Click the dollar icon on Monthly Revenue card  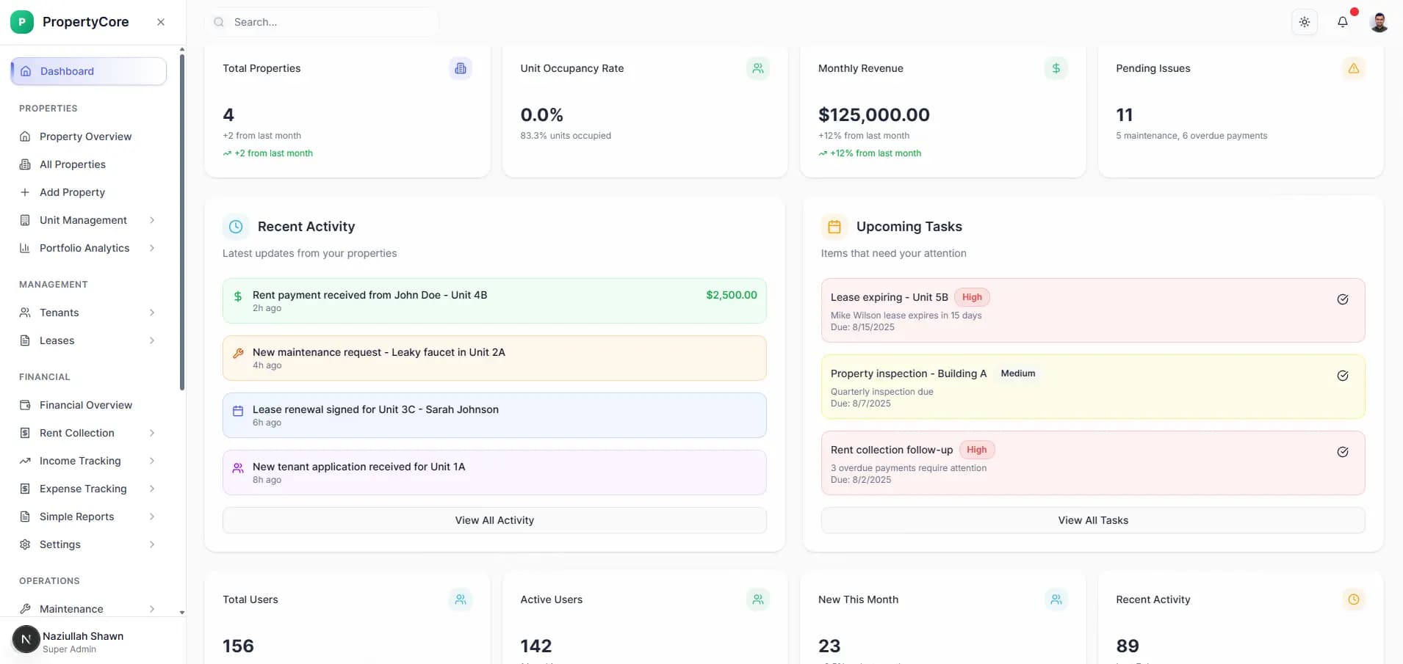[x=1056, y=68]
